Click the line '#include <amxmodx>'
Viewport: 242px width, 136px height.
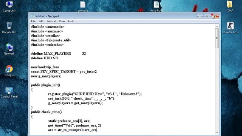click(x=48, y=27)
